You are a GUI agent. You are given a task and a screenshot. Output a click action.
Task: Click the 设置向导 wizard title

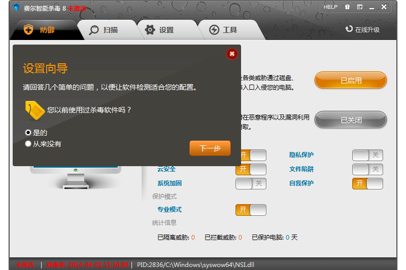coord(45,68)
